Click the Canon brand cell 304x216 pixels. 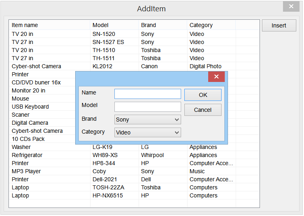pyautogui.click(x=149, y=66)
